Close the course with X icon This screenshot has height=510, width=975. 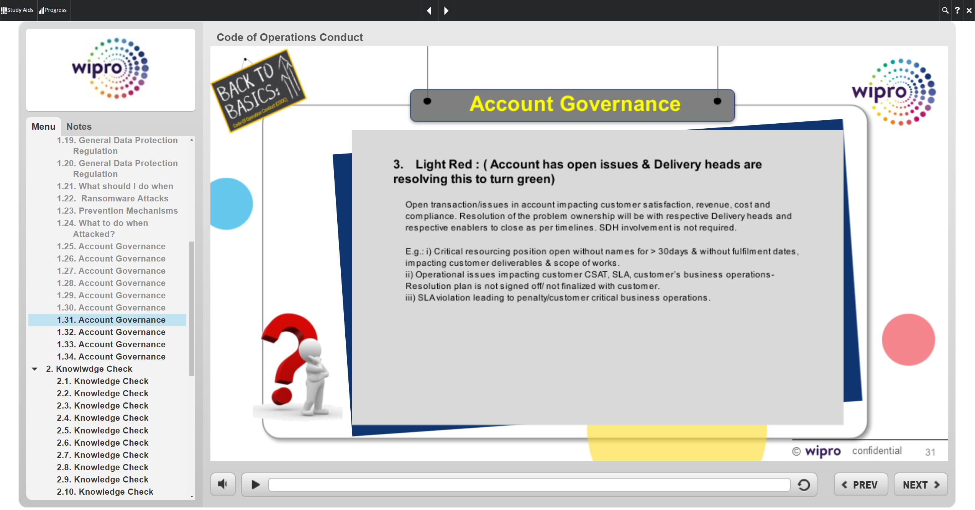pos(969,10)
